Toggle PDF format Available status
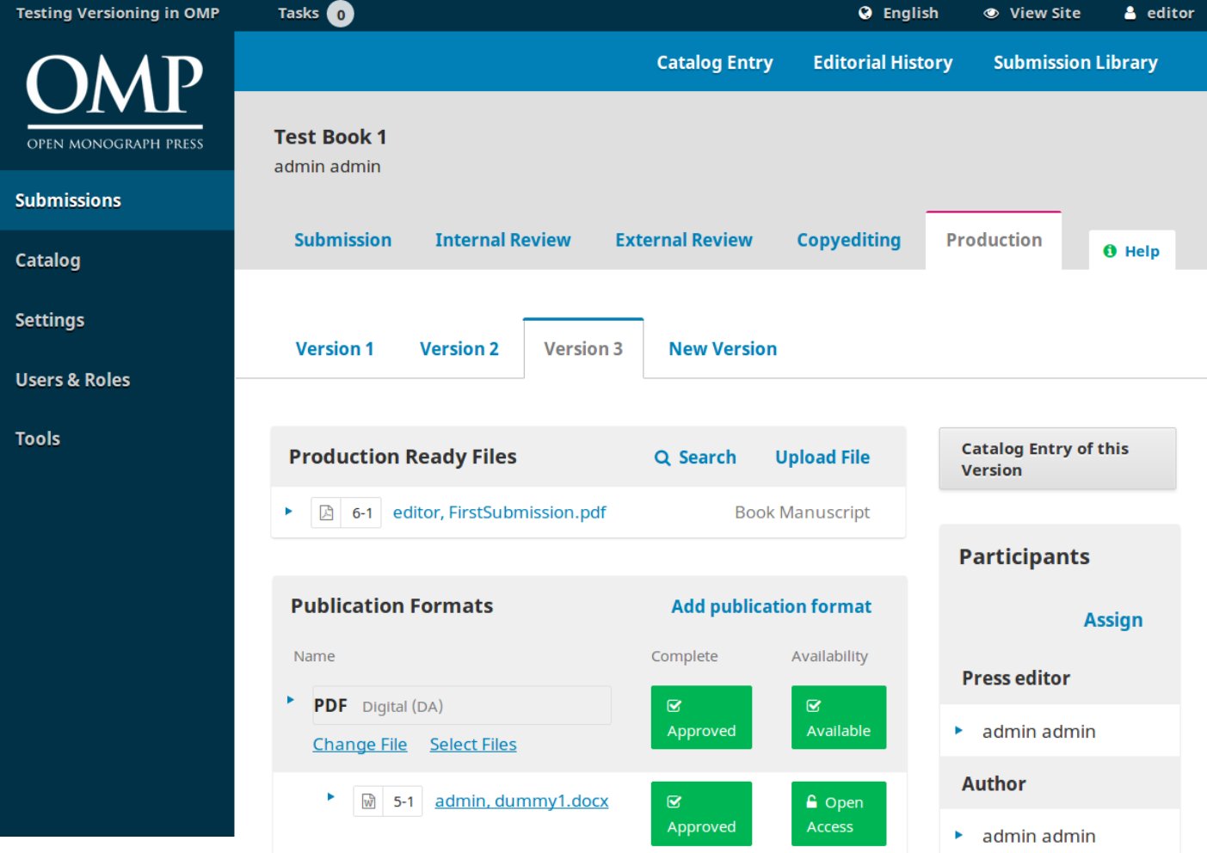1207x853 pixels. point(839,717)
